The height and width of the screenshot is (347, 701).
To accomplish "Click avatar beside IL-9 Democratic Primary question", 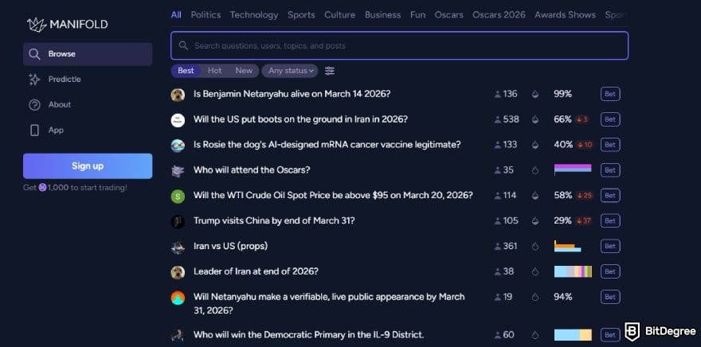I will [178, 335].
